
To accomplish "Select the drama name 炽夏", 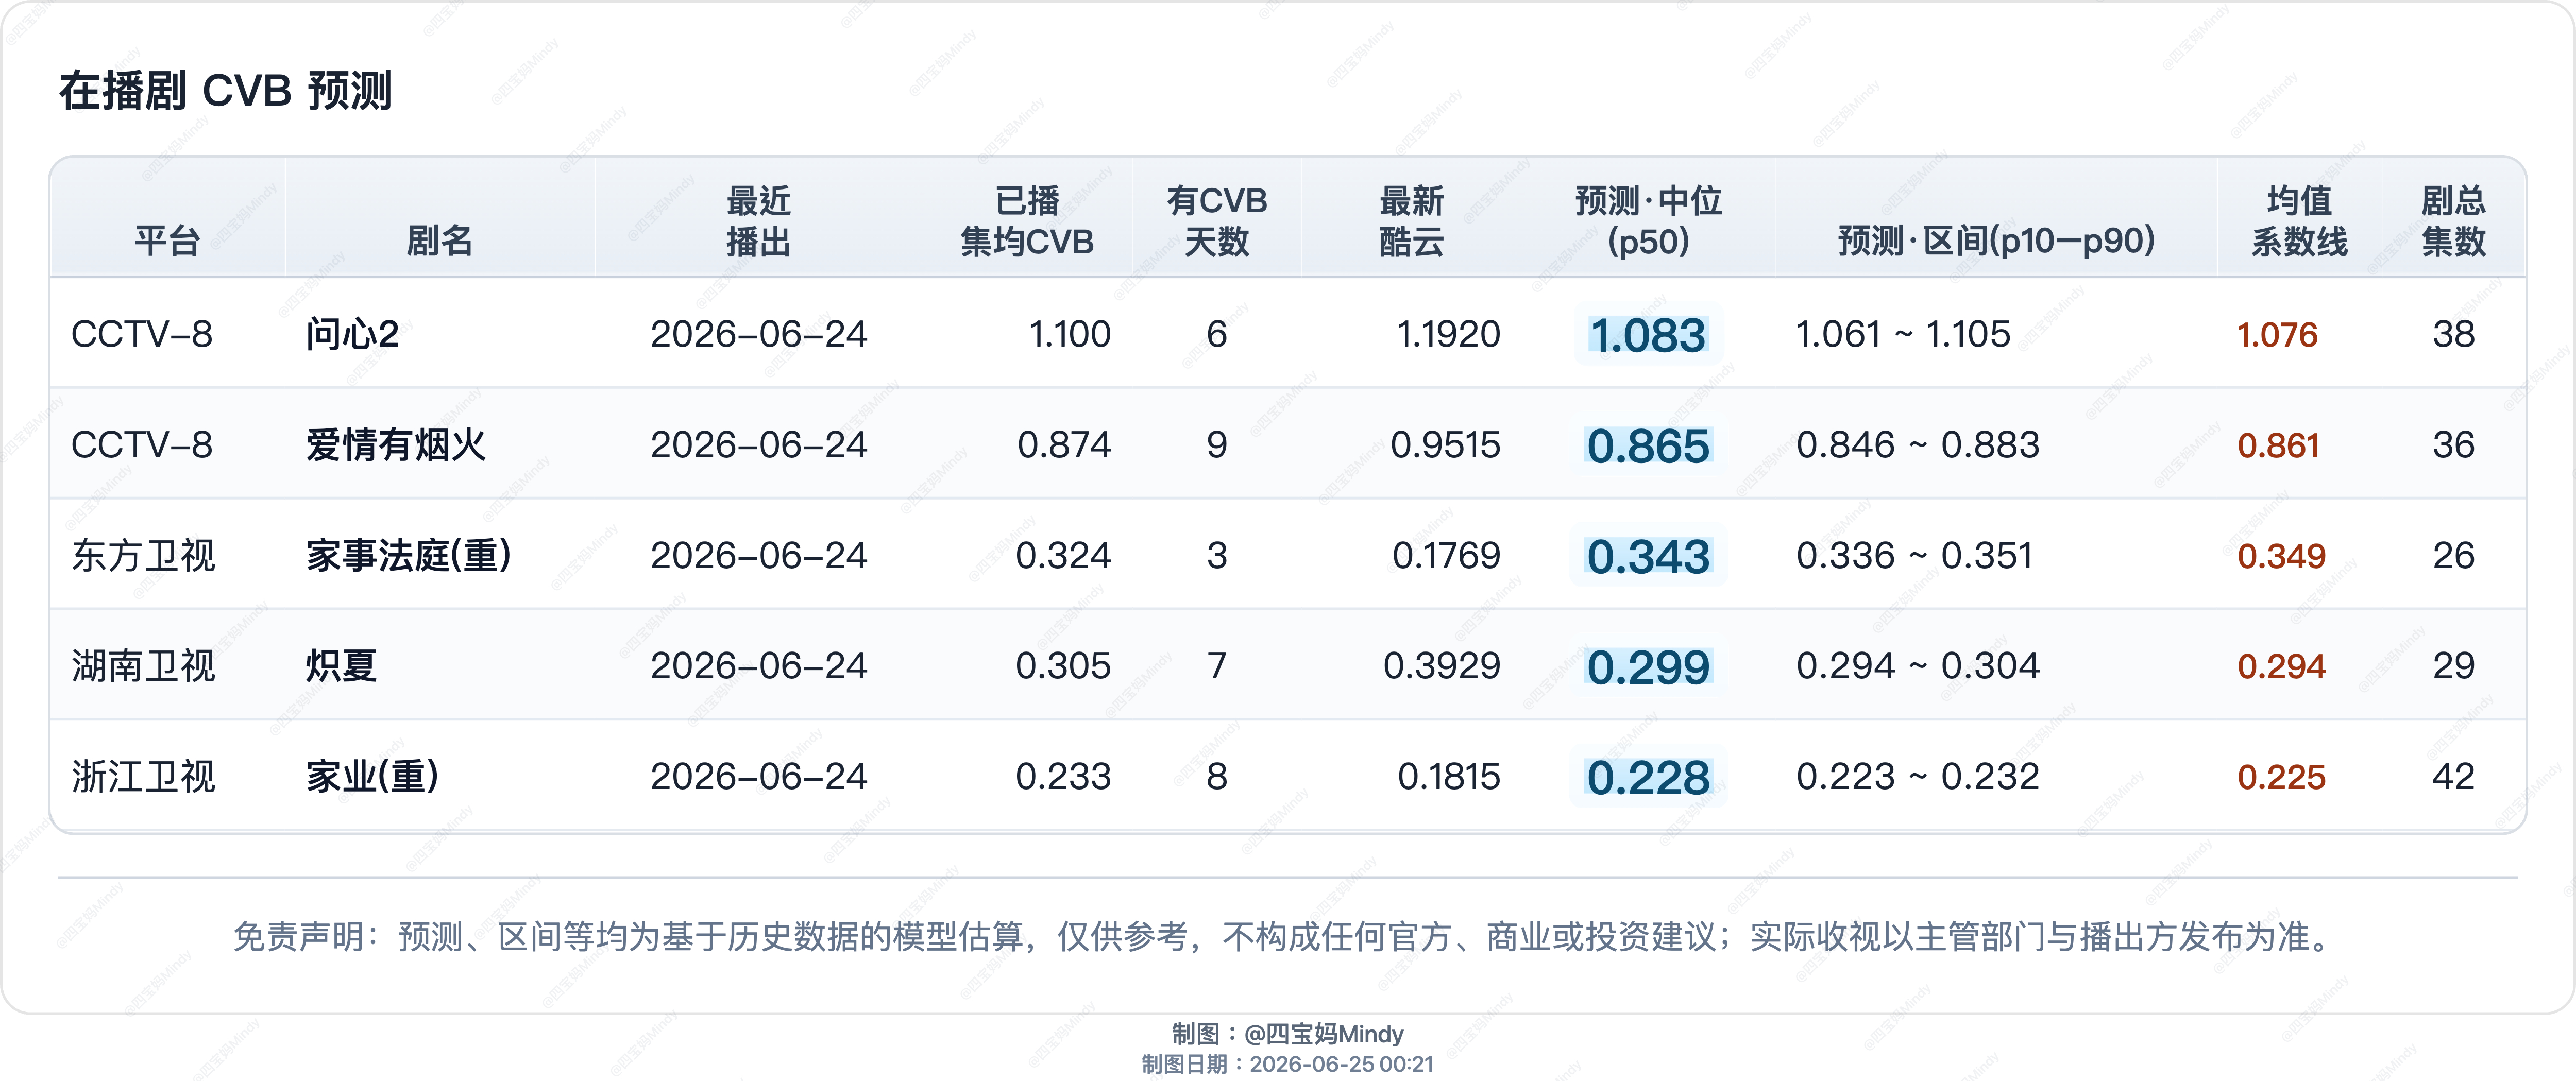I will (x=341, y=666).
